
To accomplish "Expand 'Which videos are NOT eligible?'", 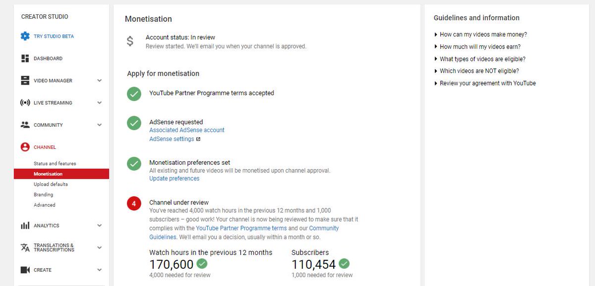I will click(x=476, y=71).
